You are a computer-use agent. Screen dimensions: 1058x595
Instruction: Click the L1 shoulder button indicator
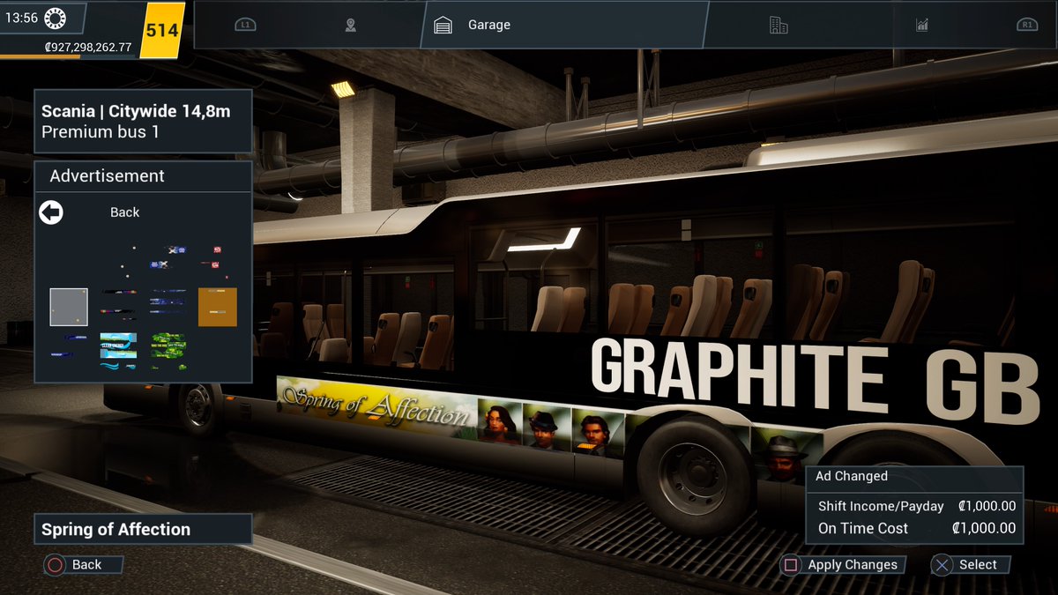(244, 25)
